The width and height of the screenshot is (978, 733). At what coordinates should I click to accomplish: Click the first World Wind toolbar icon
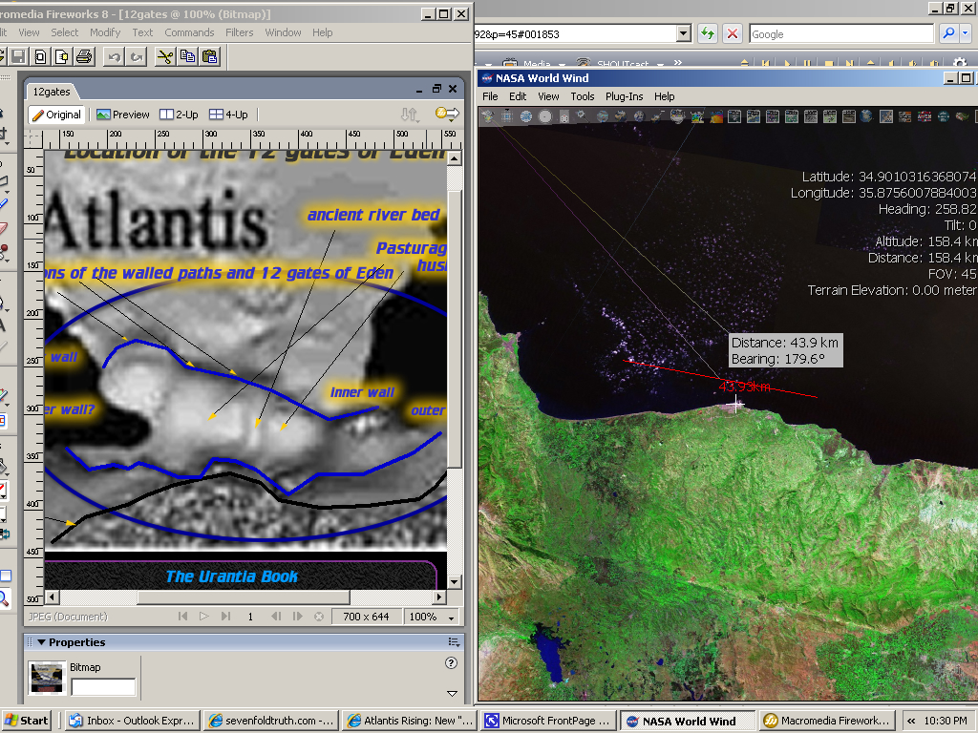[x=488, y=115]
